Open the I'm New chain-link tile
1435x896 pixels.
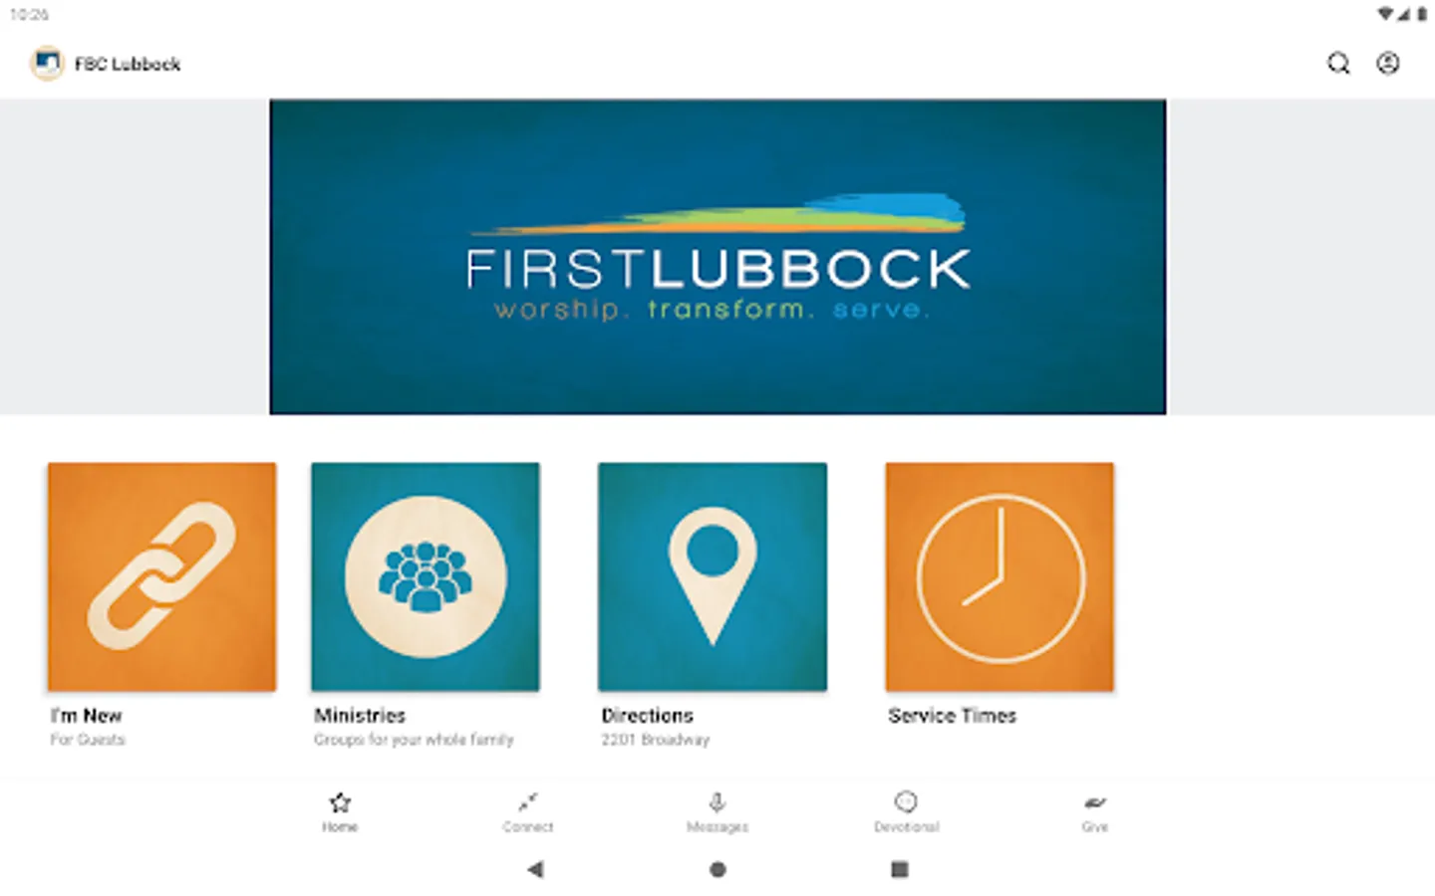tap(162, 576)
